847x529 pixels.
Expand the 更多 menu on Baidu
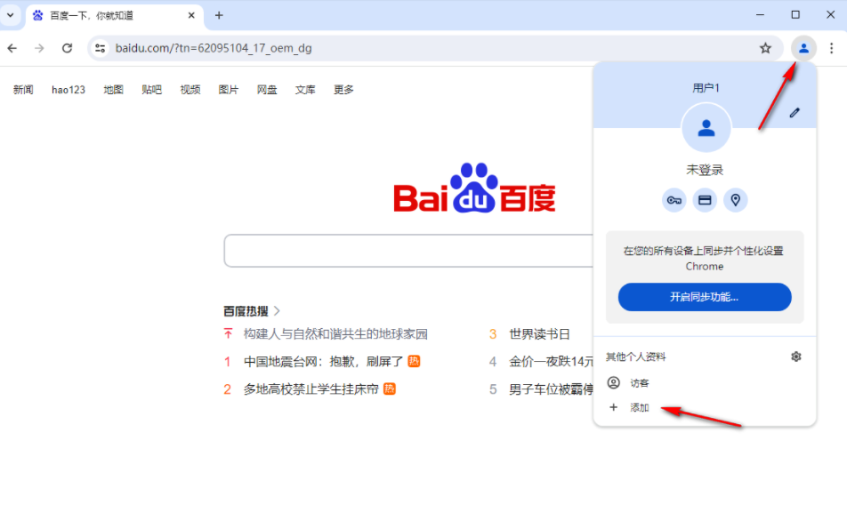[343, 89]
